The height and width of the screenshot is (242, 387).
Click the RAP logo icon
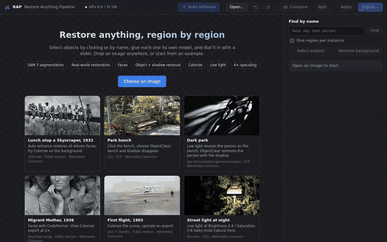click(7, 7)
